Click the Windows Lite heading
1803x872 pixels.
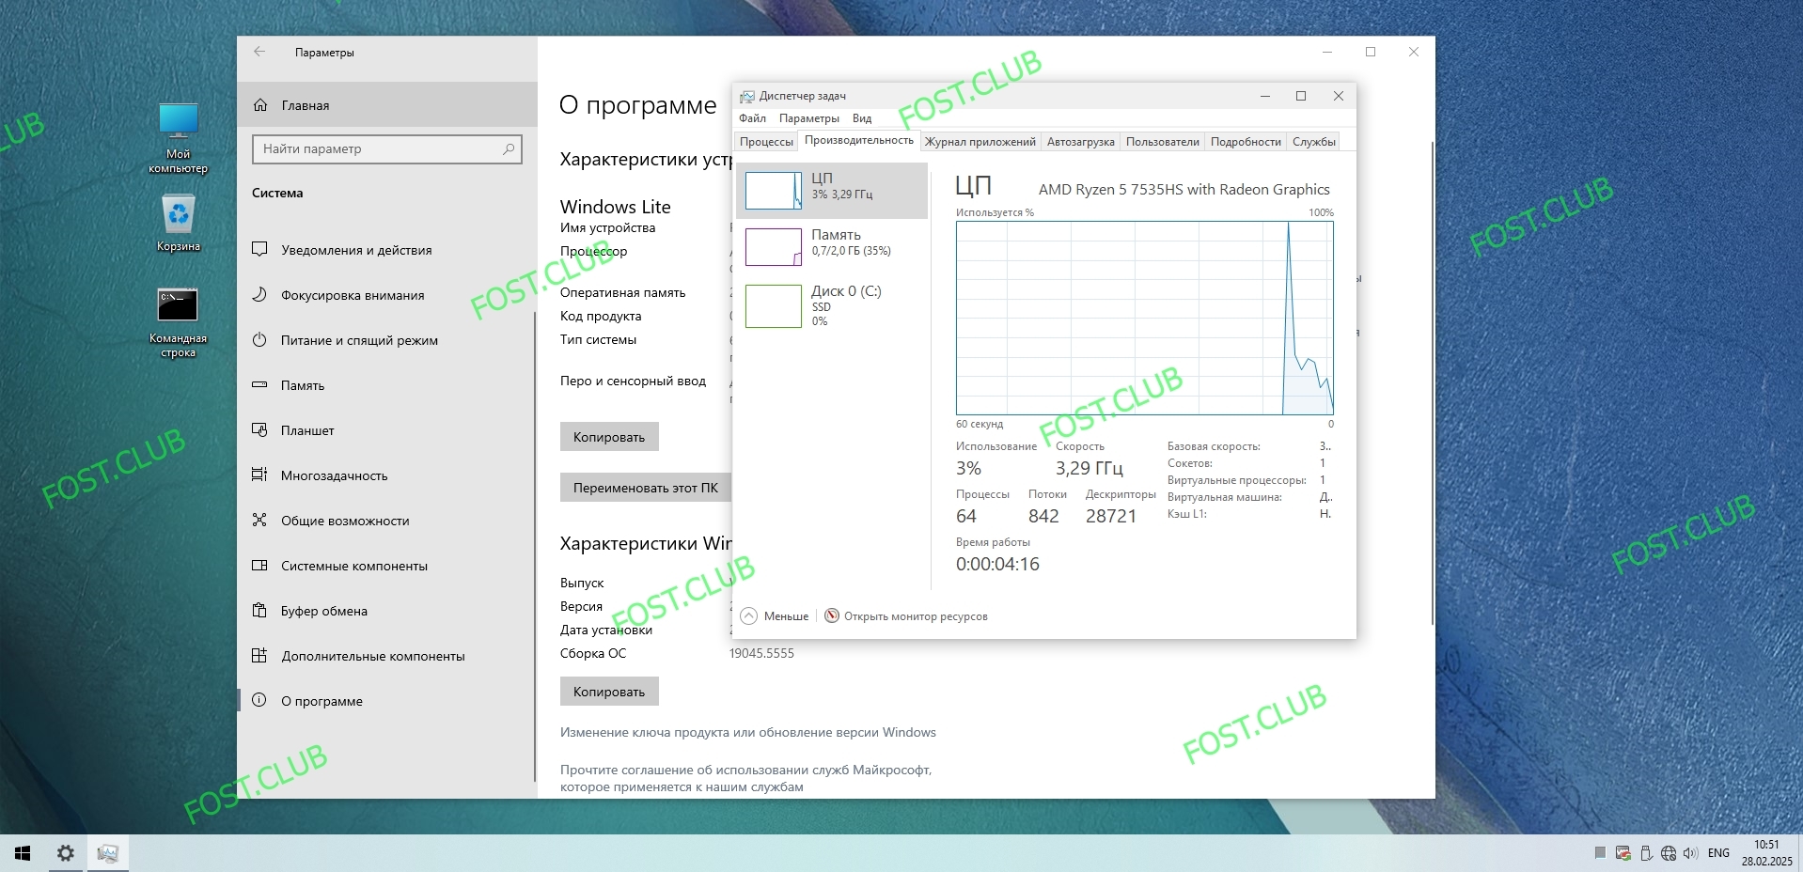(x=616, y=207)
